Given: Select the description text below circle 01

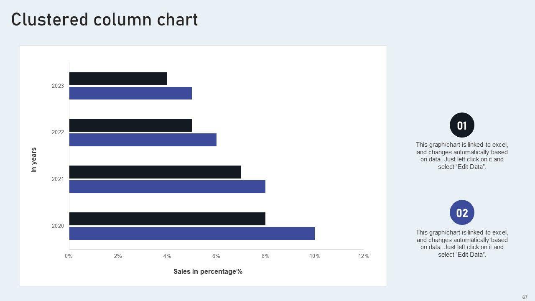Looking at the screenshot, I should point(462,156).
